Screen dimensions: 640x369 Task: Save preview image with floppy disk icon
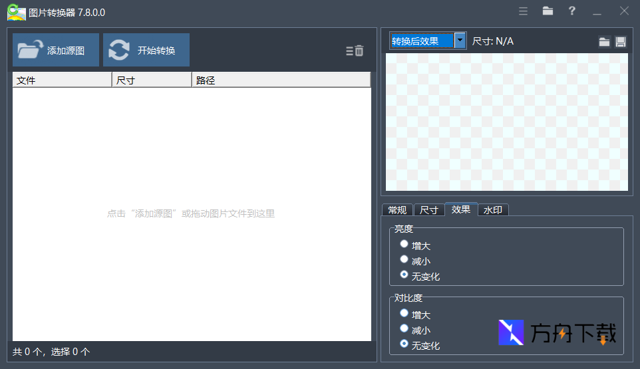(x=621, y=42)
